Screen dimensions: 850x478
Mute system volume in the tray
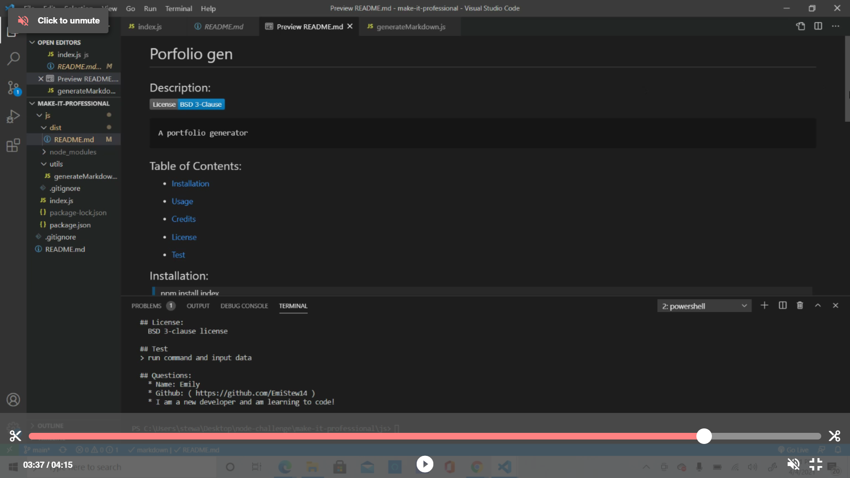click(x=753, y=467)
